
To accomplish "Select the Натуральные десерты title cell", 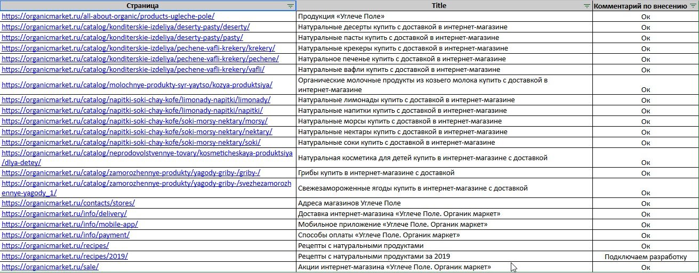I will [x=444, y=27].
